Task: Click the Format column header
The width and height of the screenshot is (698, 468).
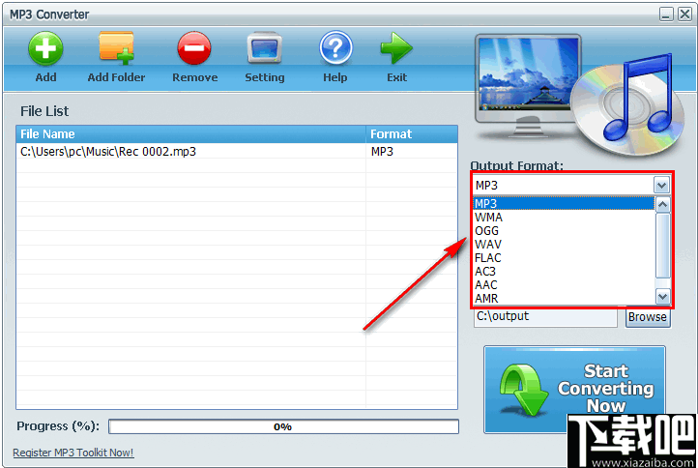Action: point(412,134)
